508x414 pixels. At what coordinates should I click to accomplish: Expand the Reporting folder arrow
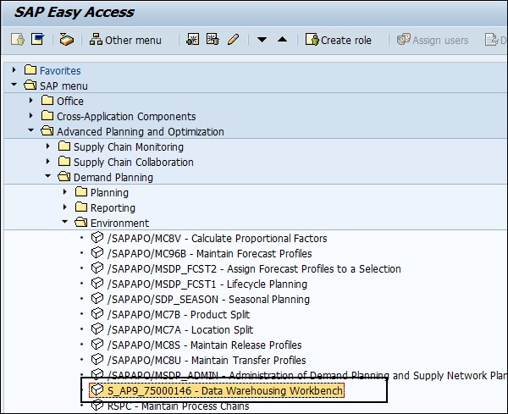(x=66, y=207)
